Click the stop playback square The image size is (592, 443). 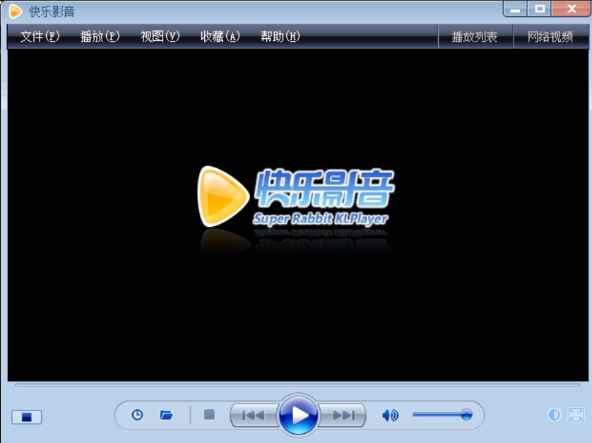click(x=209, y=415)
